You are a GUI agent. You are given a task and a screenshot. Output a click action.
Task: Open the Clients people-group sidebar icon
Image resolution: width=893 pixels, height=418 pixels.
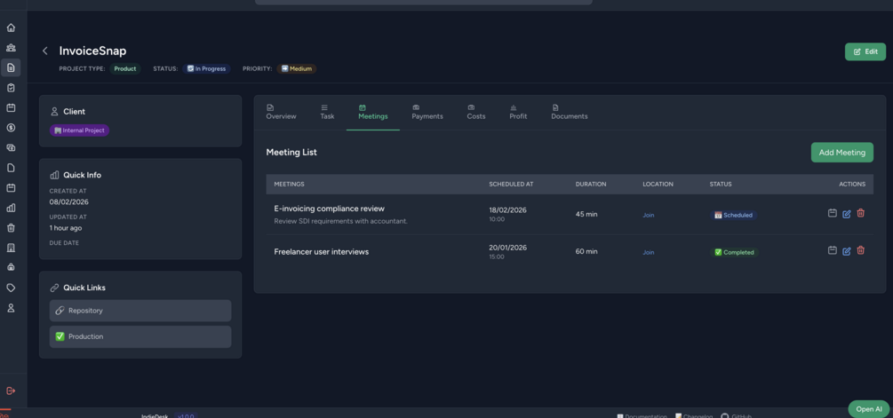coord(11,48)
